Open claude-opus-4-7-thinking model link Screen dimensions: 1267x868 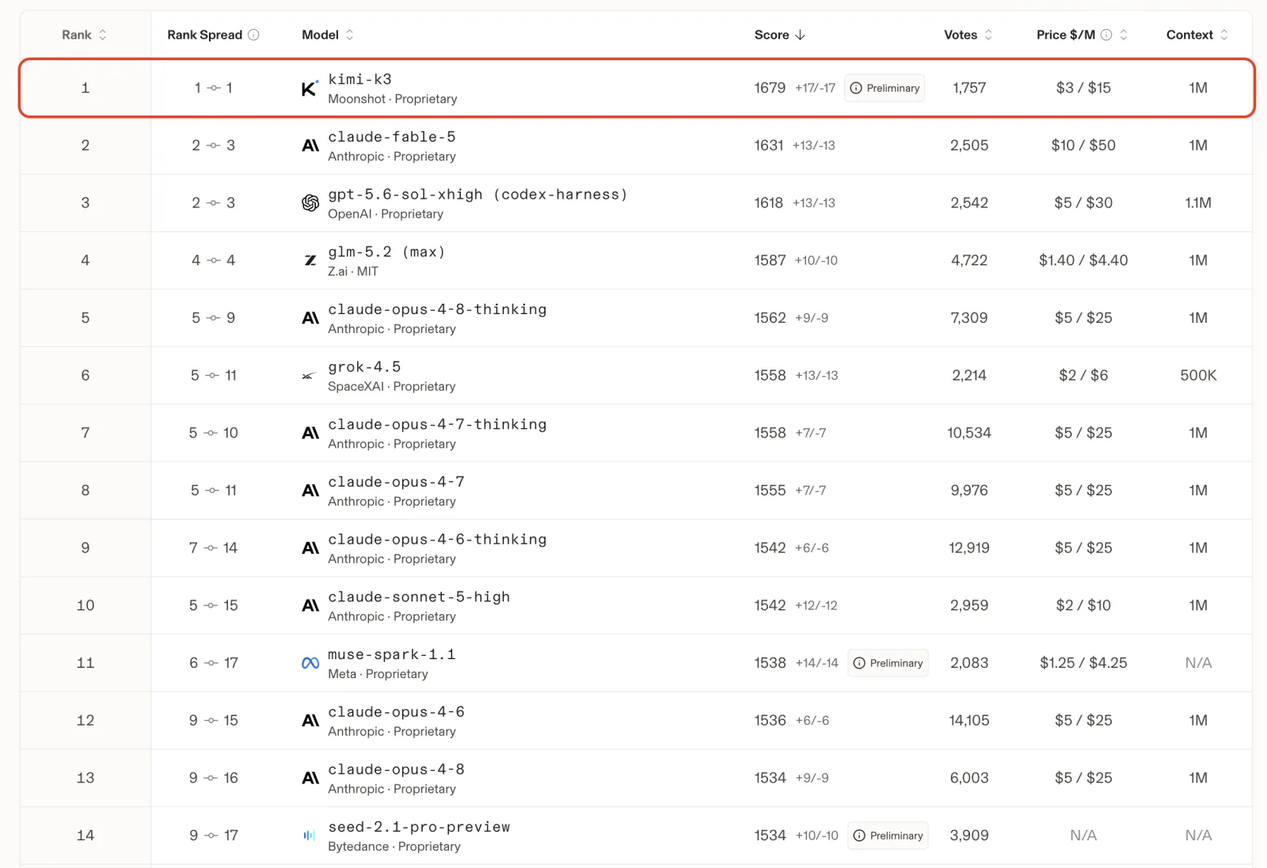coord(437,424)
